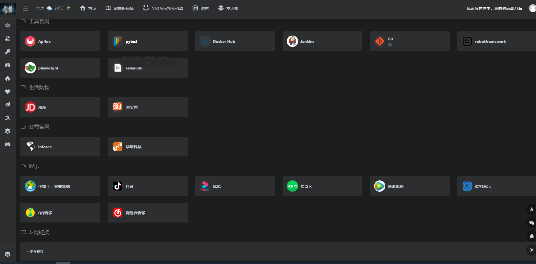The height and width of the screenshot is (264, 536).
Task: Click the key icon in the sidebar
Action: point(8,52)
